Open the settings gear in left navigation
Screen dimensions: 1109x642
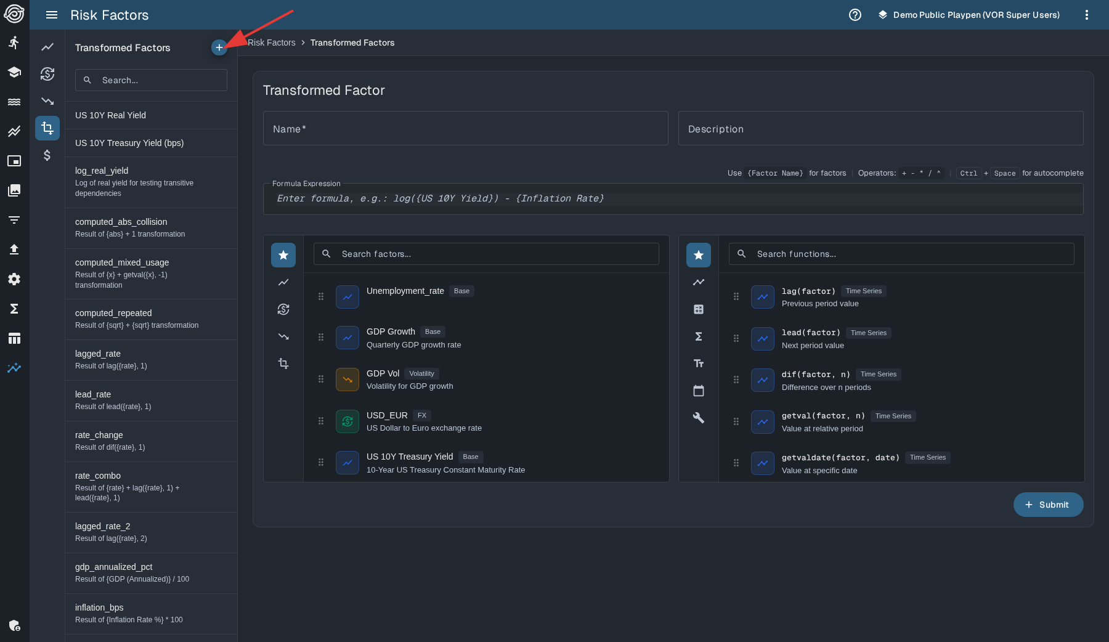click(x=14, y=279)
